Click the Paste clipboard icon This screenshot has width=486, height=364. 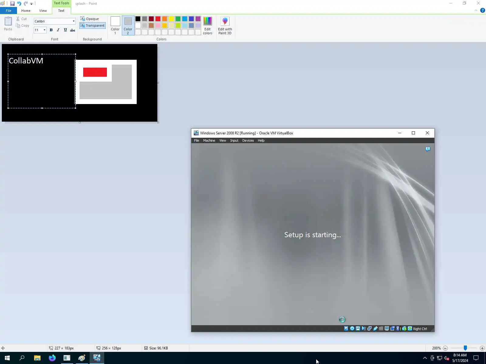[x=8, y=21]
